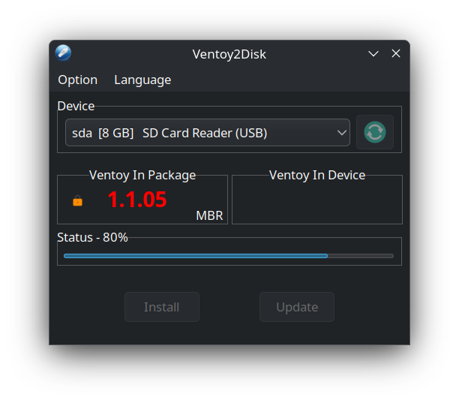The image size is (459, 403).
Task: Open the Option menu
Action: pyautogui.click(x=77, y=80)
